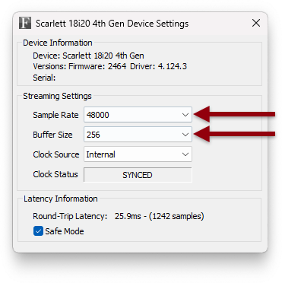282x283 pixels.
Task: Click the 48000 sample rate value
Action: click(98, 115)
